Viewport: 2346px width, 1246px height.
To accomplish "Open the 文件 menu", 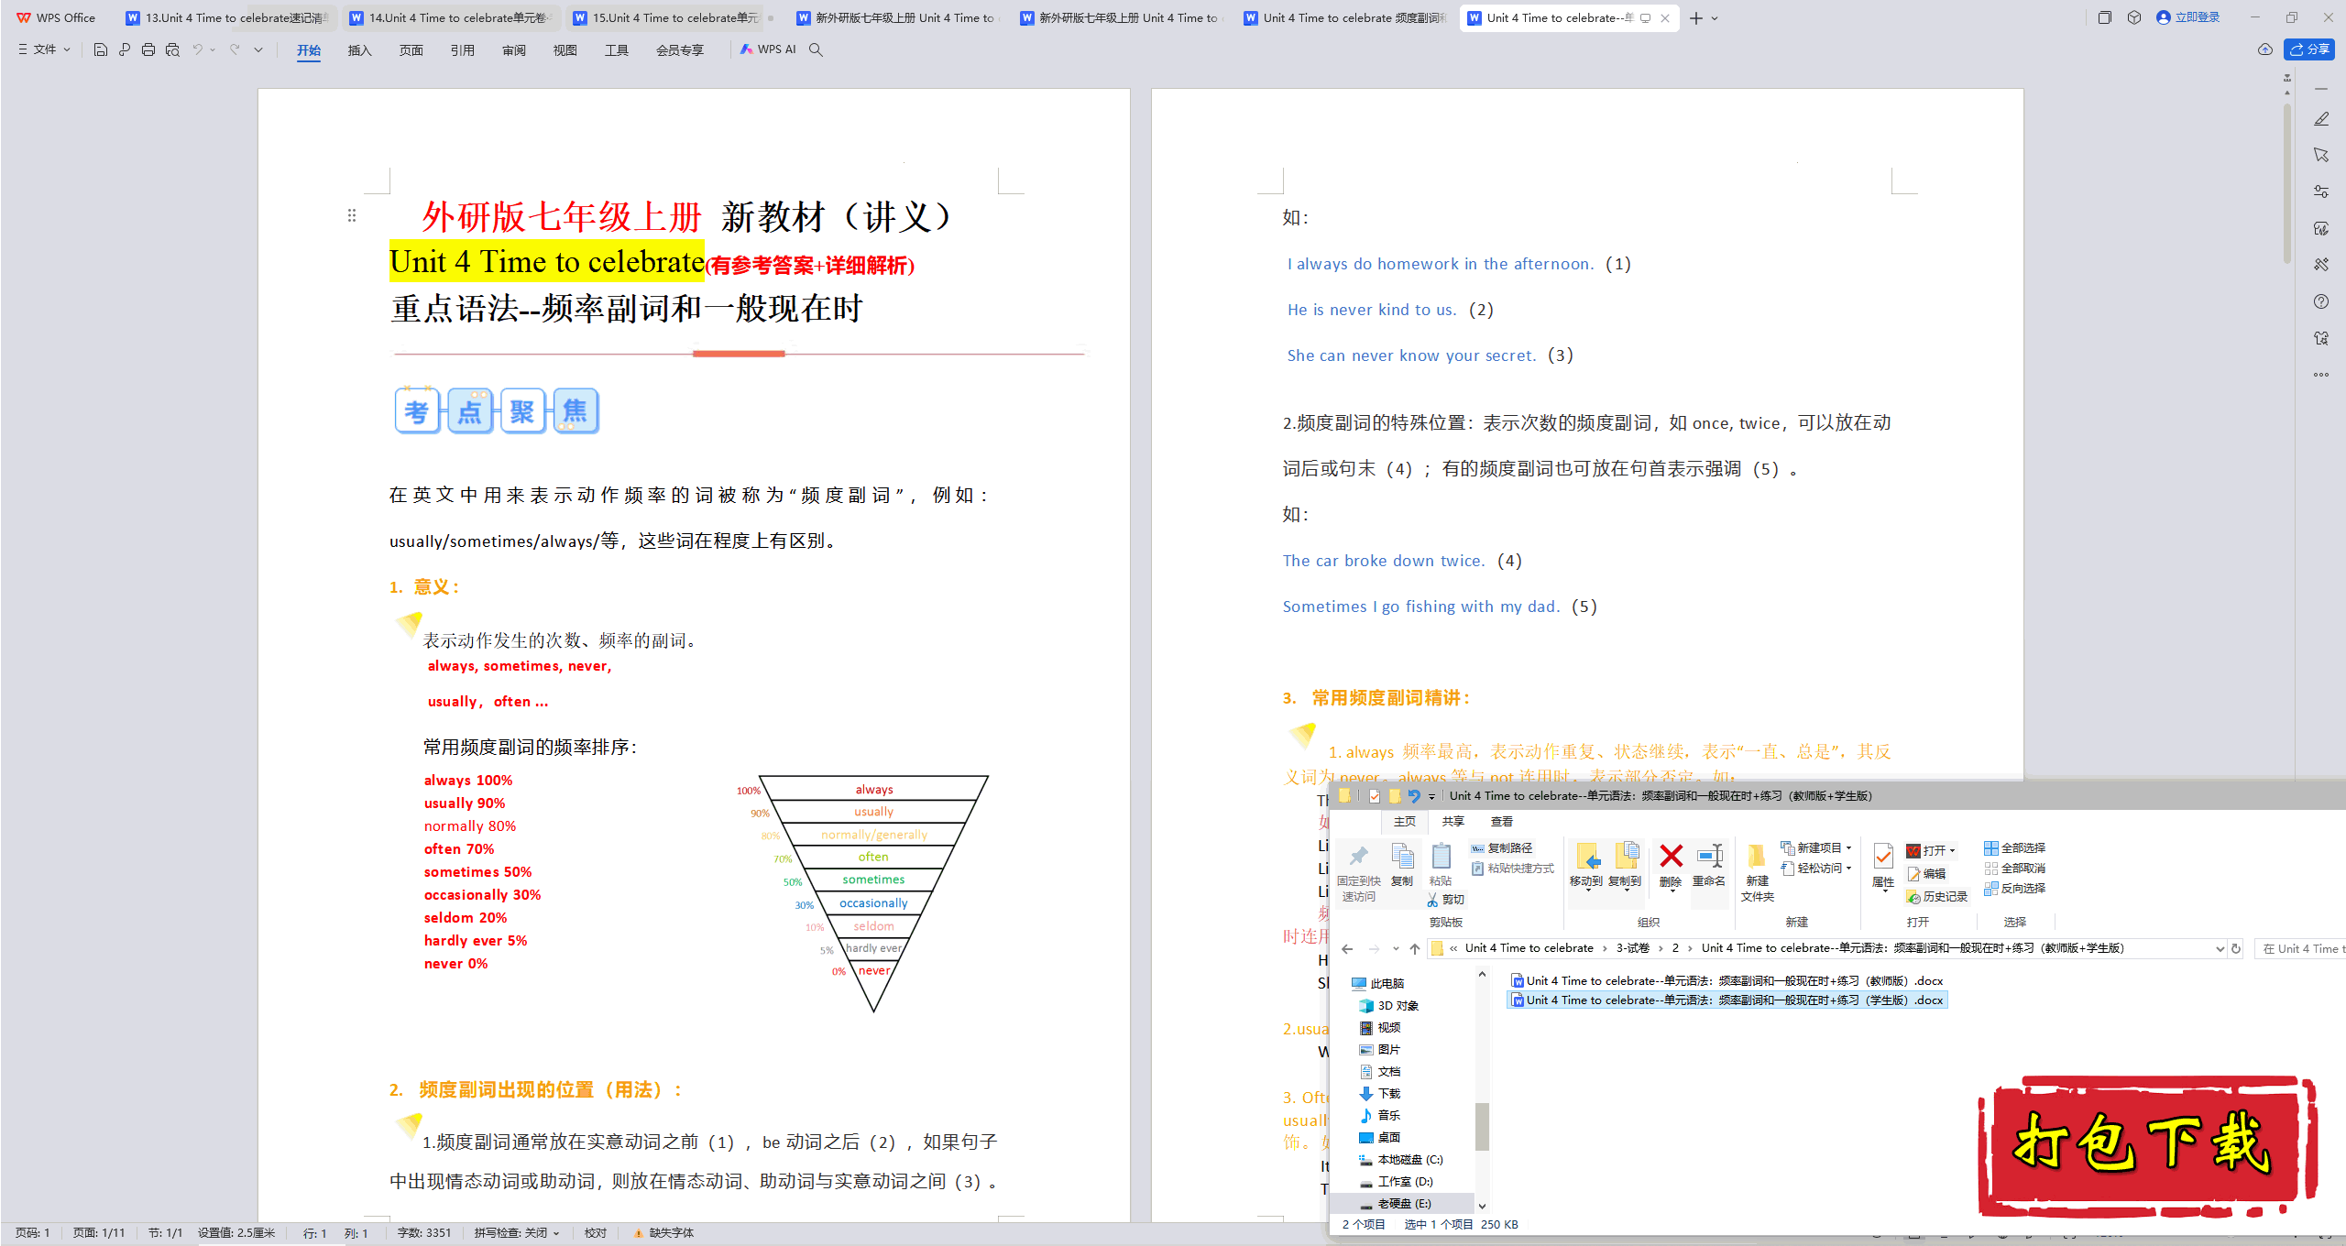I will click(45, 49).
